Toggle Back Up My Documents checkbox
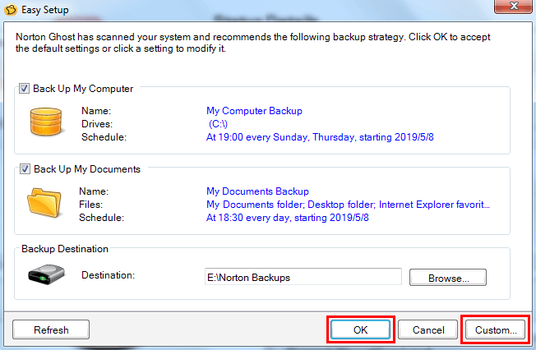Viewport: 536px width, 350px height. point(23,169)
